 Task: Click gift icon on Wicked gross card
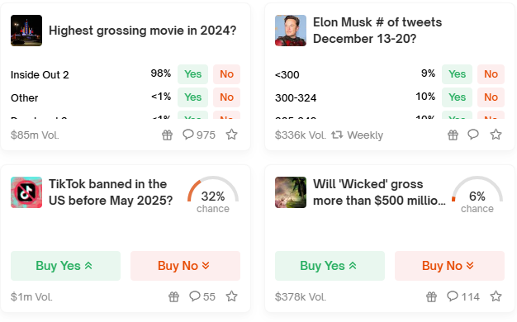click(431, 296)
